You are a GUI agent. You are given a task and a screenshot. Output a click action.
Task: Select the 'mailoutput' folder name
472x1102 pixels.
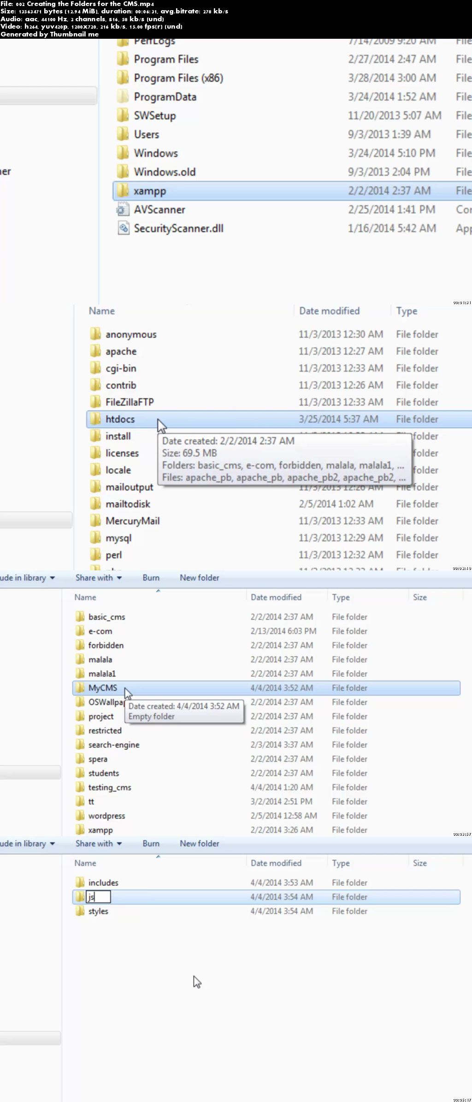tap(129, 487)
